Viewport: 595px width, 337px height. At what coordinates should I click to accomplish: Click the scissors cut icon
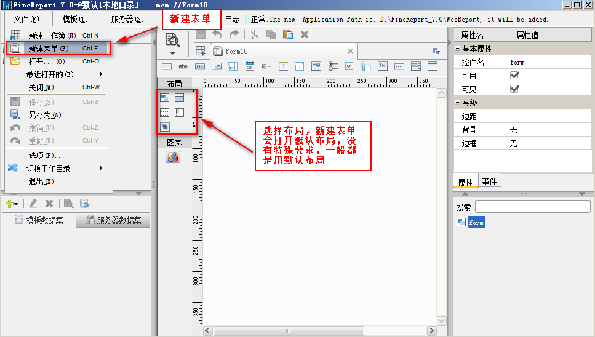pos(254,34)
